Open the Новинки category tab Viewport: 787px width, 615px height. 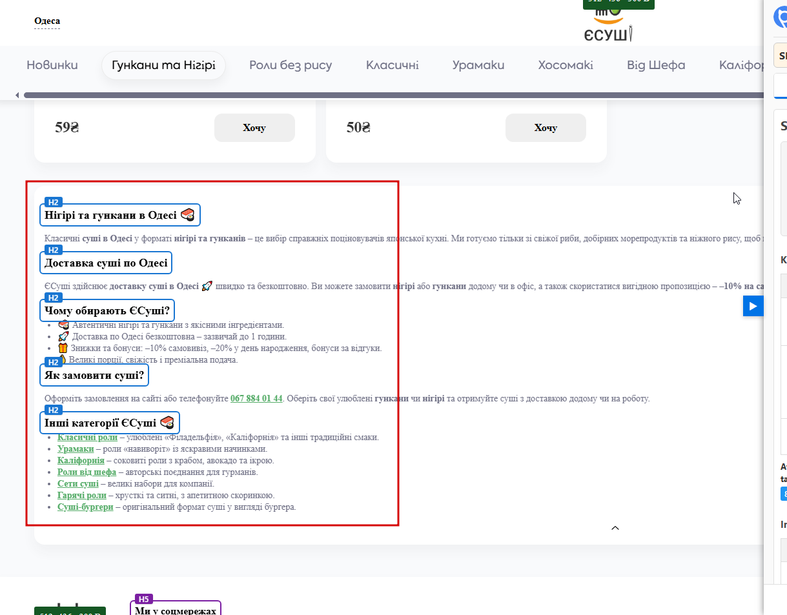pyautogui.click(x=52, y=65)
